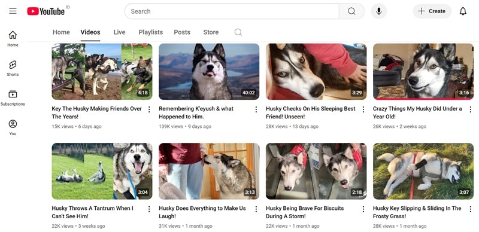Click the Create button
The width and height of the screenshot is (479, 232).
tap(432, 11)
